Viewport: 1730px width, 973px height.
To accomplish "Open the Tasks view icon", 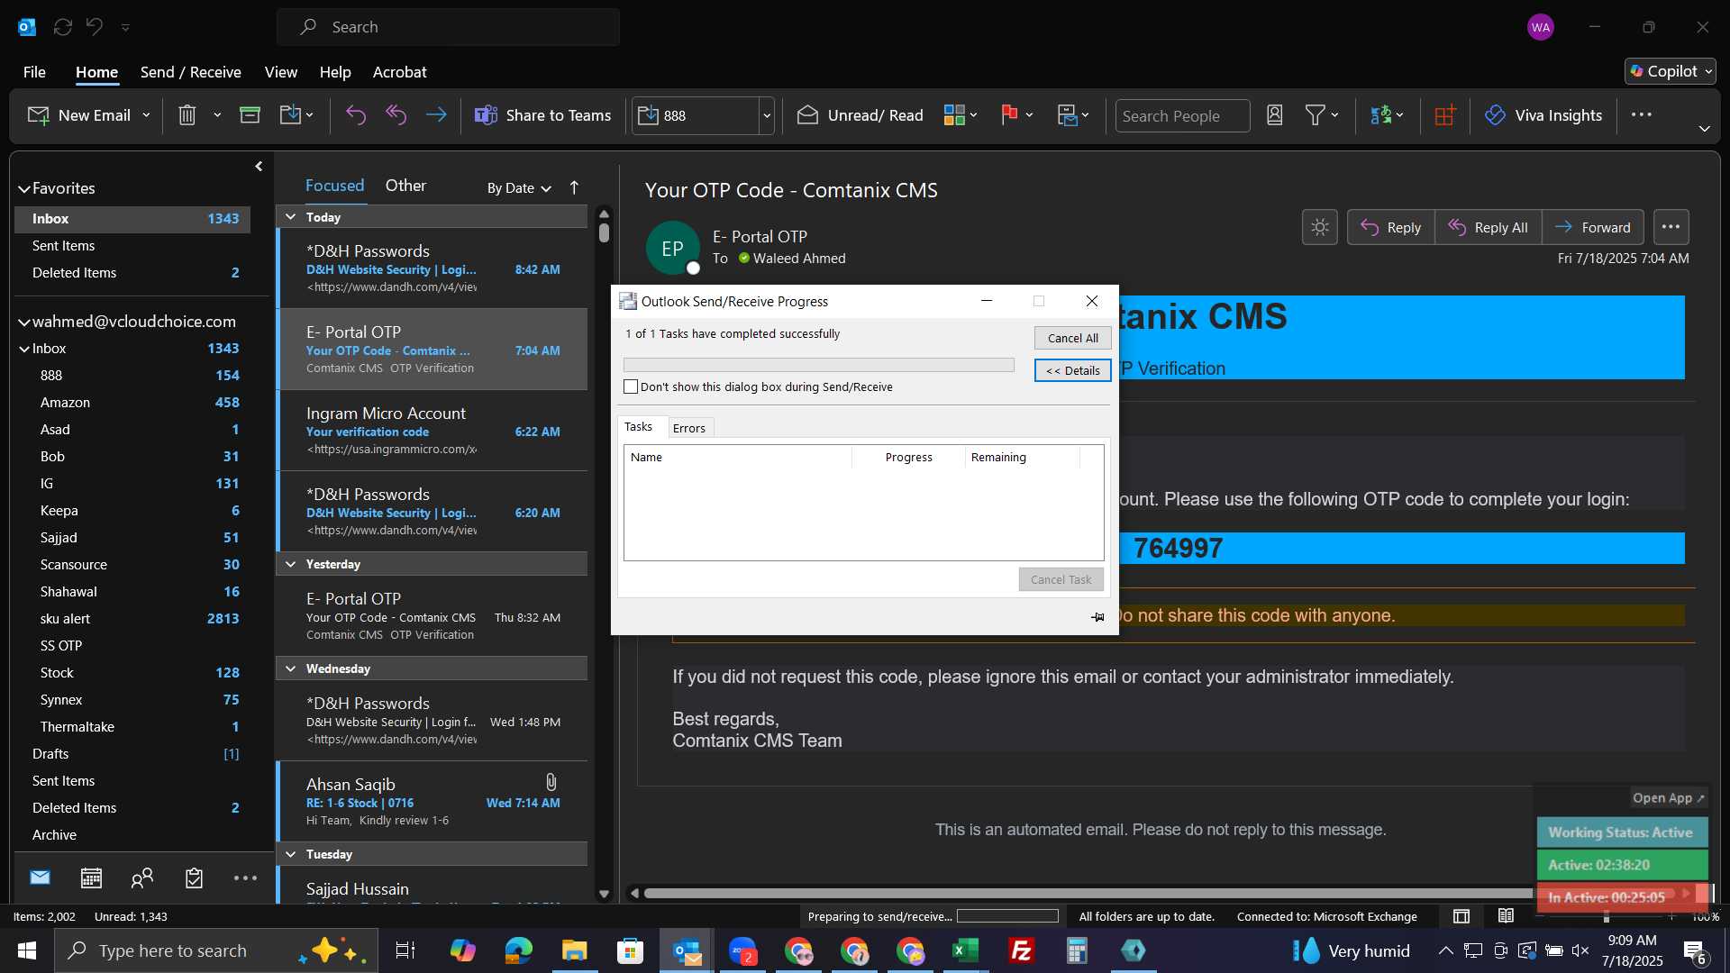I will pos(194,878).
